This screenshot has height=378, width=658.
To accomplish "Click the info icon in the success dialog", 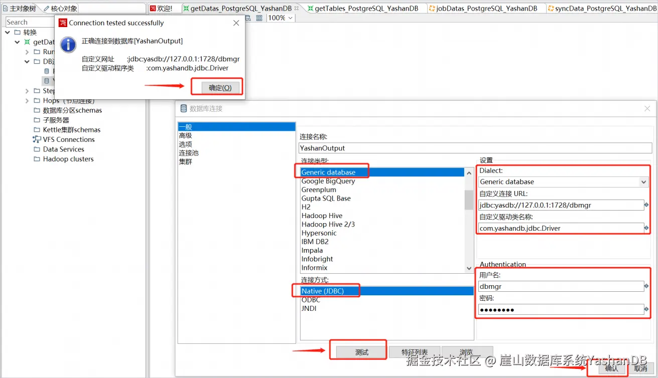I will 68,45.
